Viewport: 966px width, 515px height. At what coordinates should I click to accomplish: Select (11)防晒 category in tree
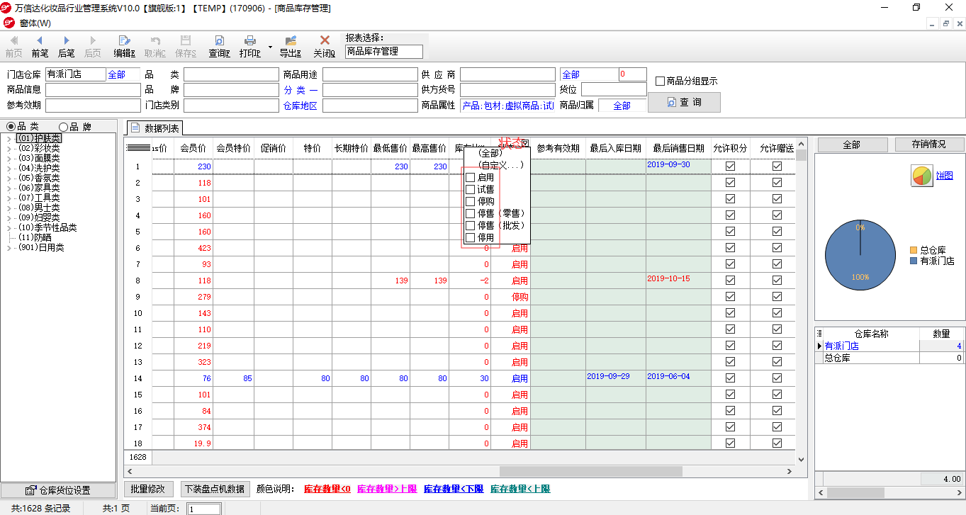(35, 237)
